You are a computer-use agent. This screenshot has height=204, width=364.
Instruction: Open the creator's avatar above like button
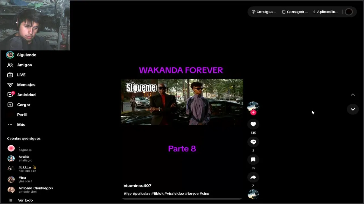click(x=253, y=107)
